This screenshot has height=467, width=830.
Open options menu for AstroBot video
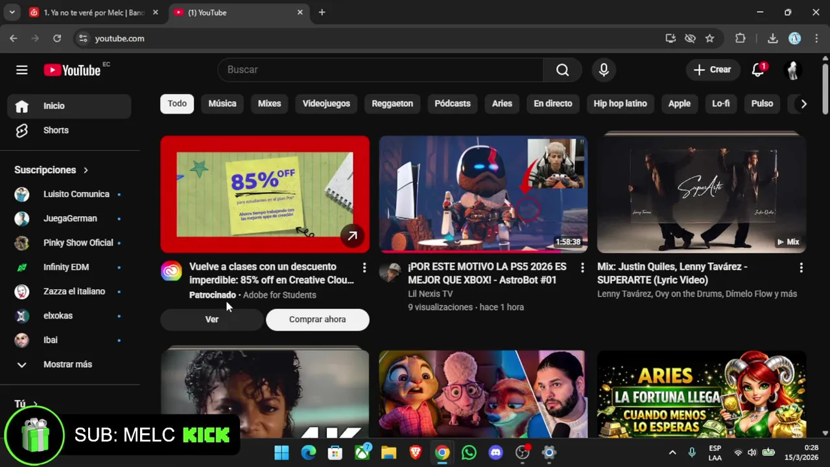582,267
